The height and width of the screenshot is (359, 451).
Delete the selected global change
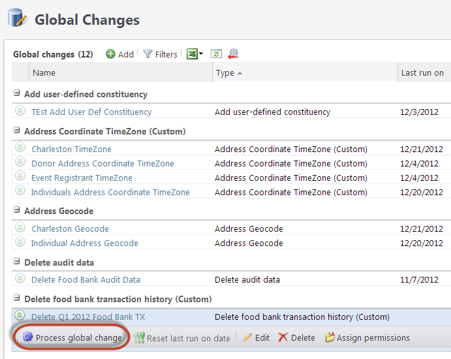click(296, 337)
